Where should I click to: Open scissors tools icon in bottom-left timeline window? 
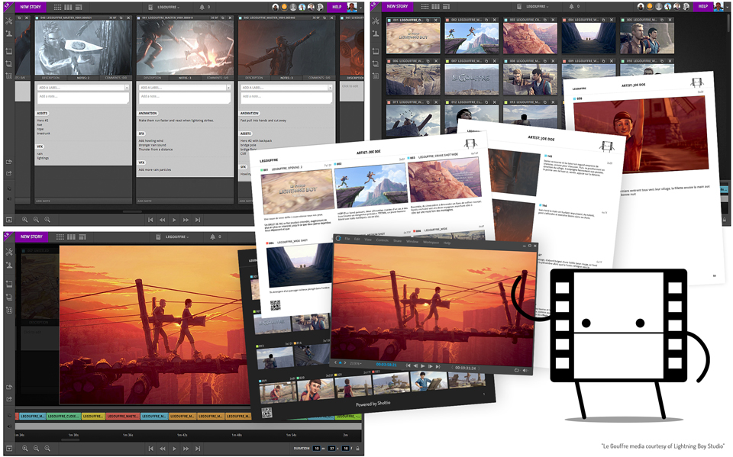coord(9,252)
